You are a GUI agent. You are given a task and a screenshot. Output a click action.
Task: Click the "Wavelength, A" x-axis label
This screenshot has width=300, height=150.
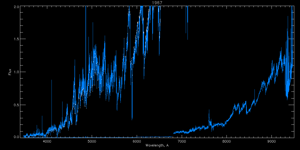click(x=157, y=145)
